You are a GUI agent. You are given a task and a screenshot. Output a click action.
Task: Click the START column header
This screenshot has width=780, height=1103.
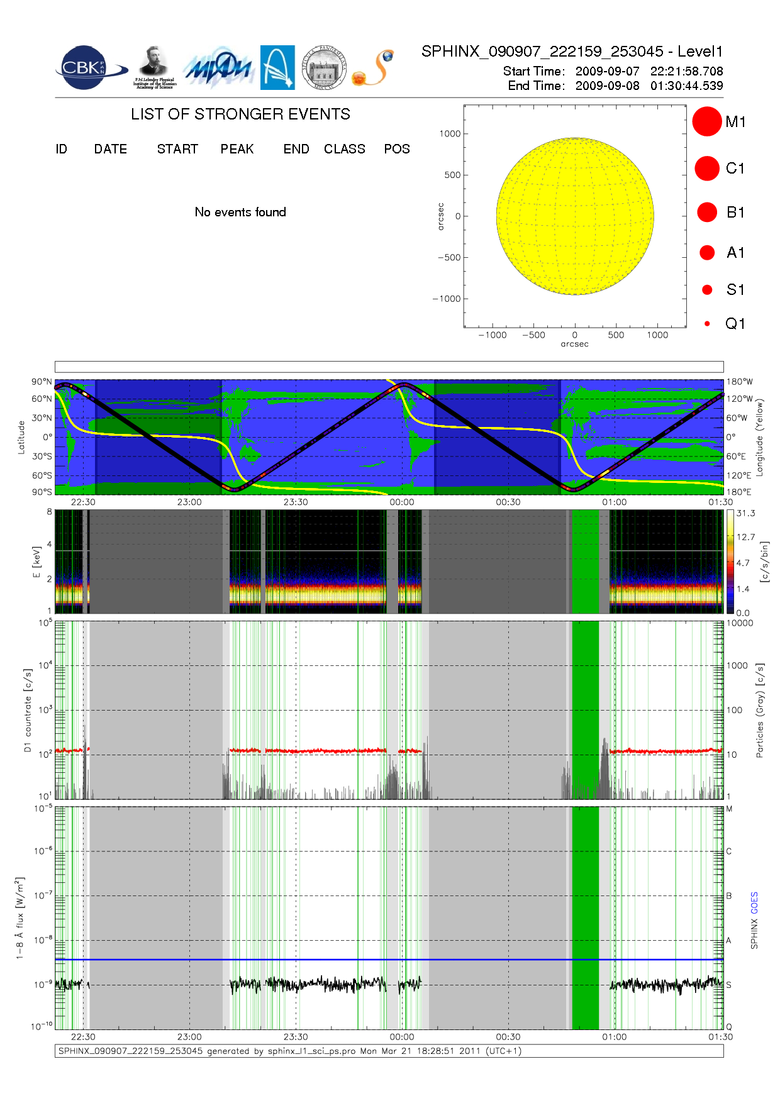click(x=177, y=149)
